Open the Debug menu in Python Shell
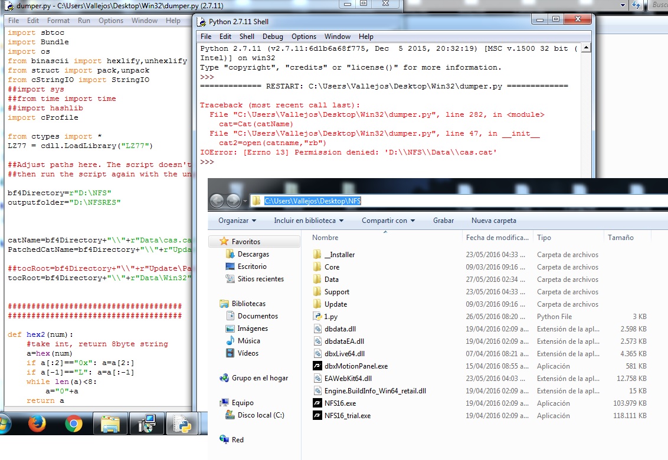 [x=273, y=37]
